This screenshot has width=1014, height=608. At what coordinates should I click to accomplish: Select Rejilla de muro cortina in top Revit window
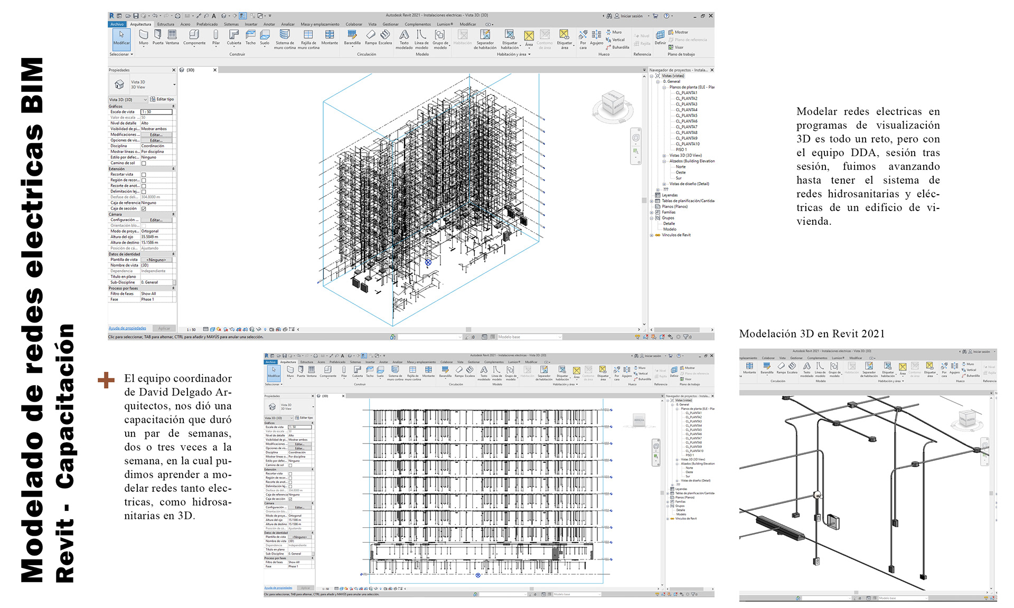coord(308,40)
